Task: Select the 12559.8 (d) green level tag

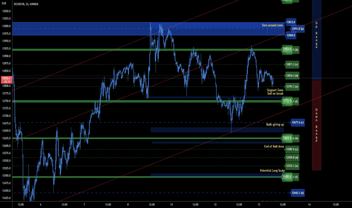Action: tap(292, 158)
